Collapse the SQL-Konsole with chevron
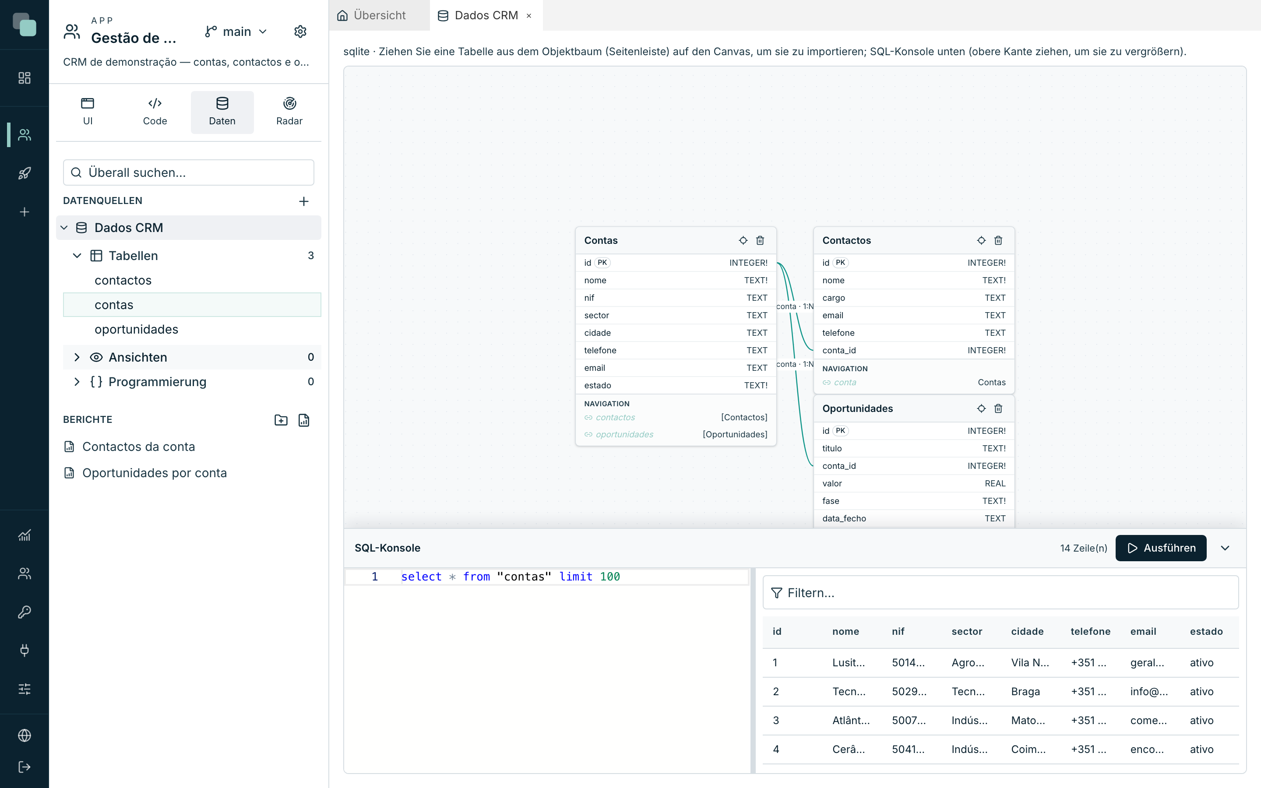The height and width of the screenshot is (788, 1261). [x=1225, y=548]
